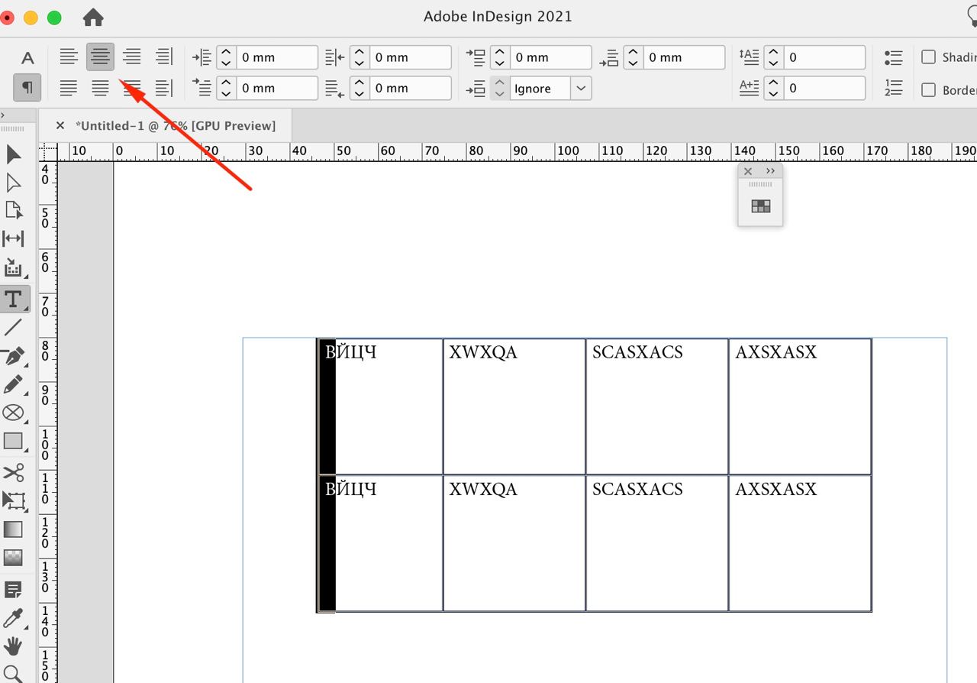Select the Gap tool
The width and height of the screenshot is (977, 683).
click(x=14, y=238)
